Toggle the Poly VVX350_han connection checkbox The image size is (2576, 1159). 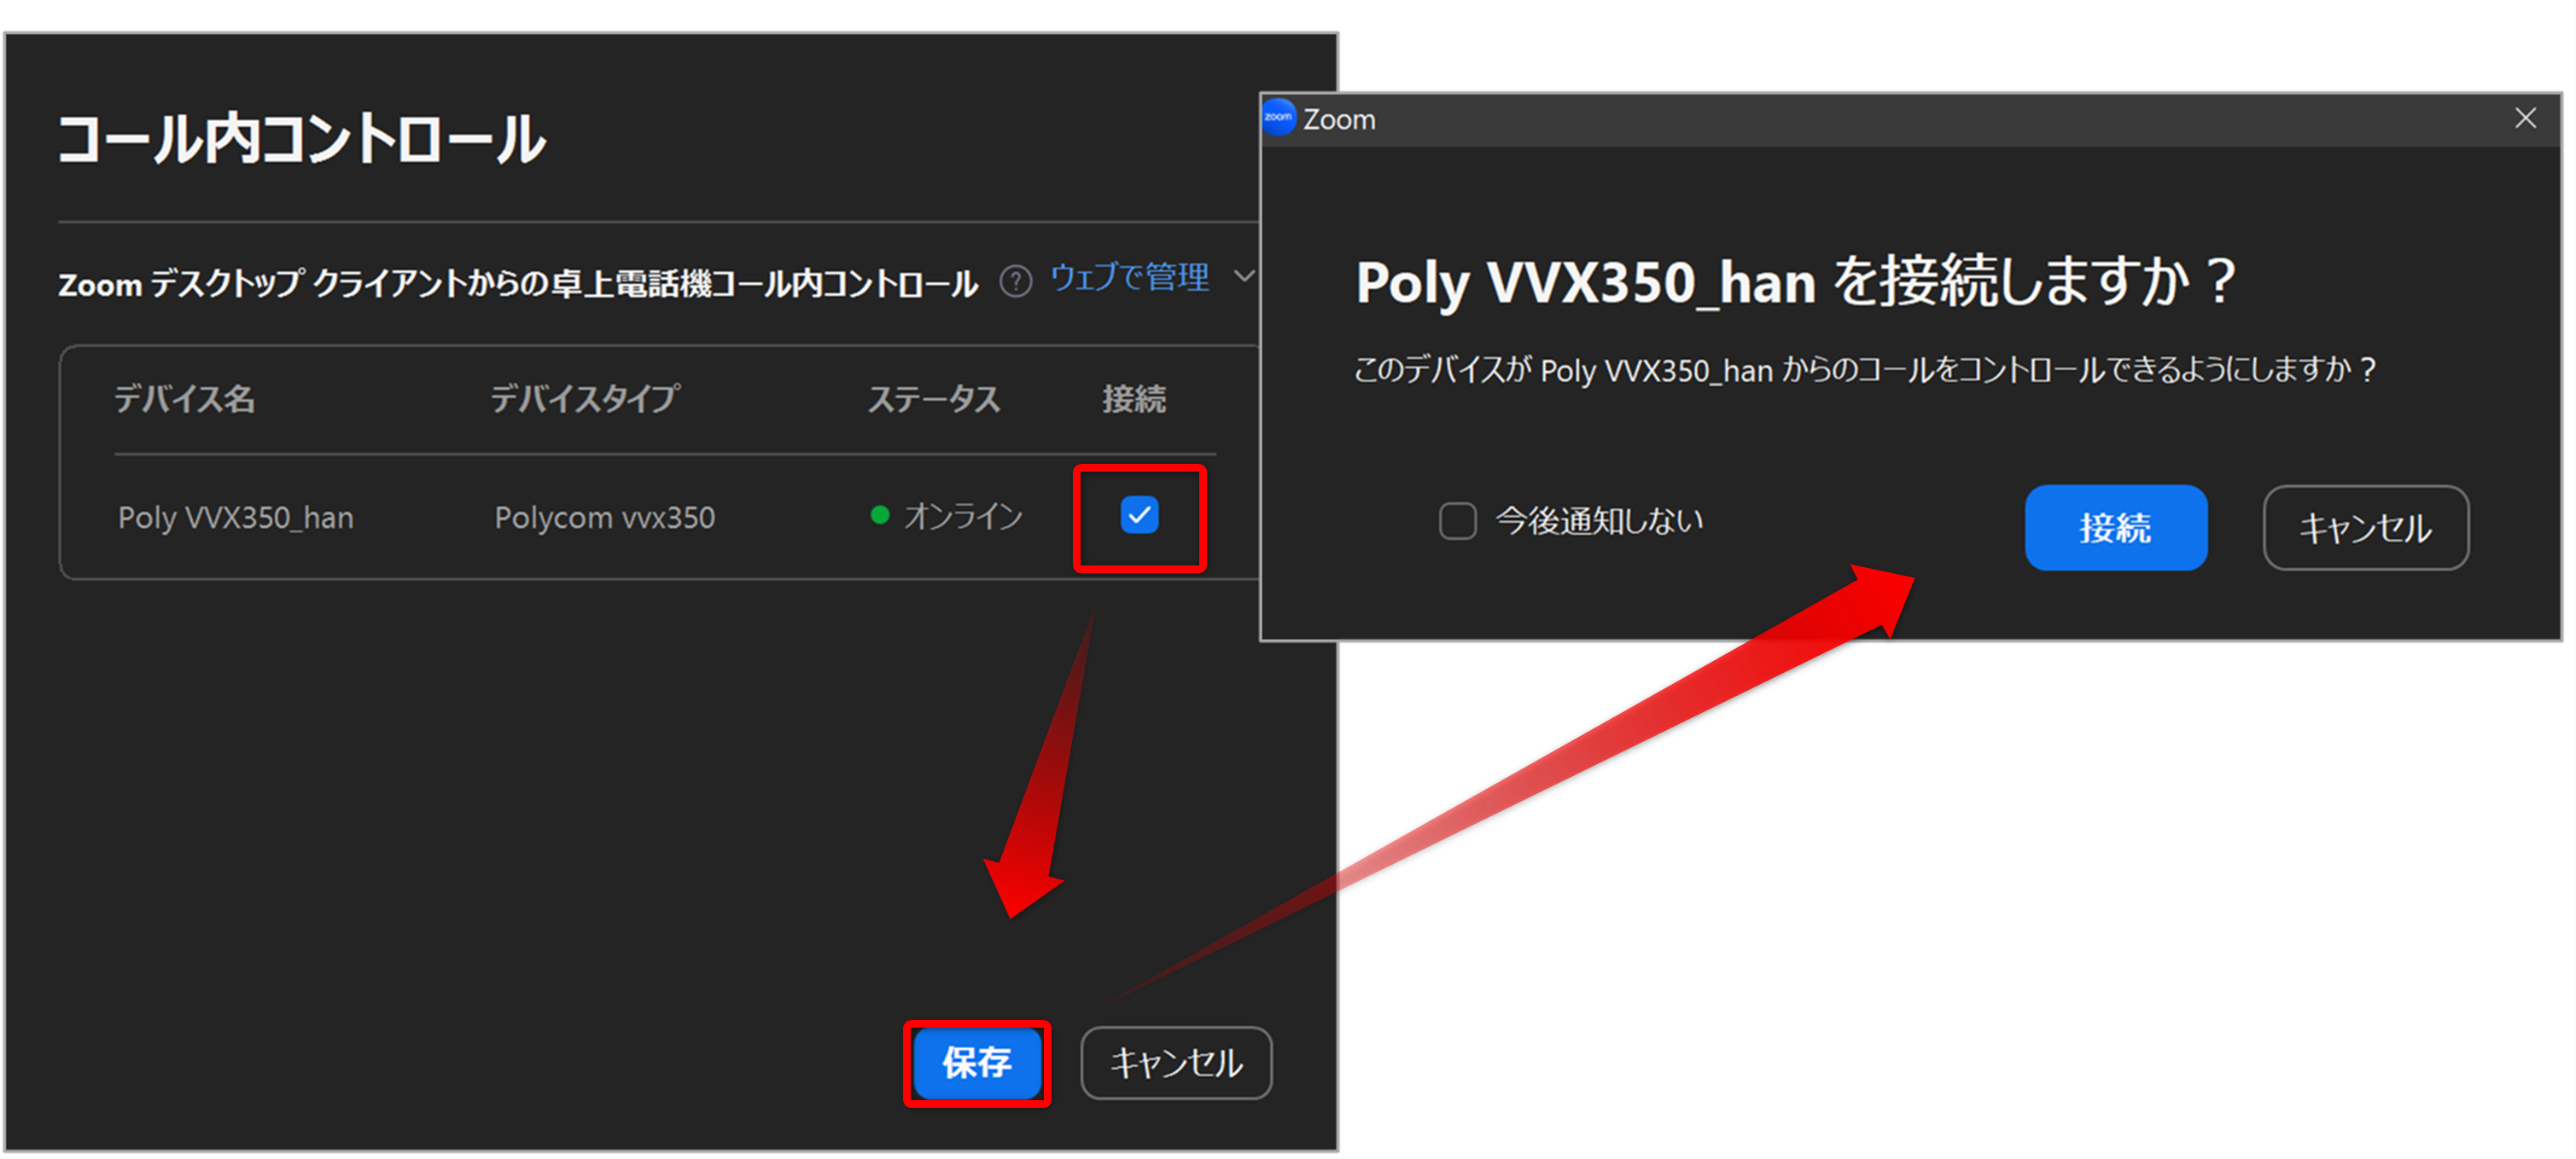coord(1139,514)
